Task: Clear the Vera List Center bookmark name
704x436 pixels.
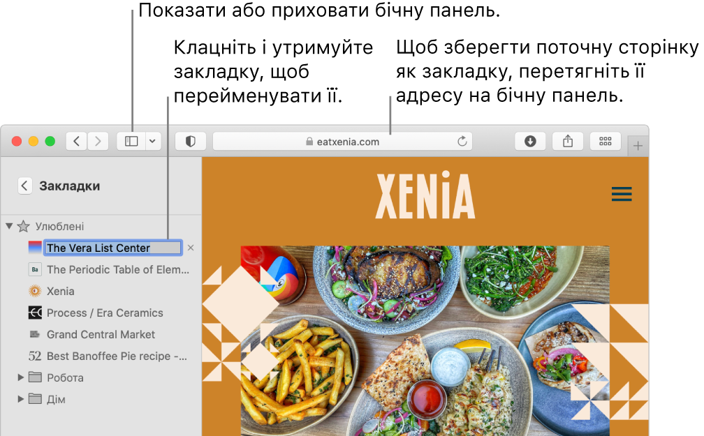Action: point(191,248)
